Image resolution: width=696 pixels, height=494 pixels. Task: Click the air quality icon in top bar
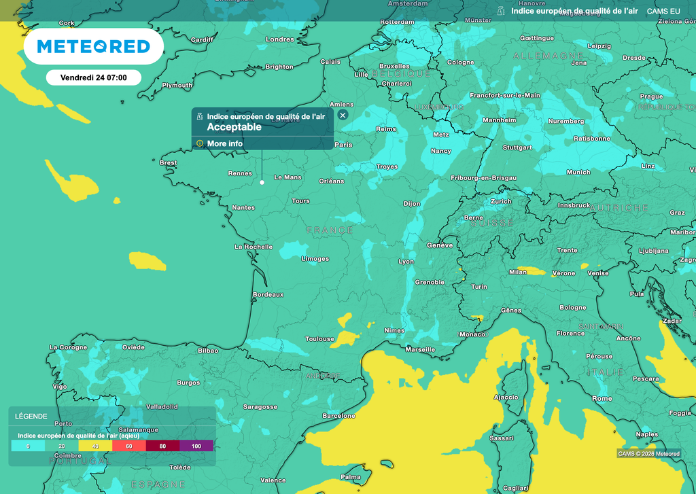tap(501, 11)
